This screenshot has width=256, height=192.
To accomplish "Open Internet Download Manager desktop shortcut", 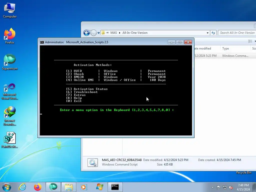I will coord(10,116).
